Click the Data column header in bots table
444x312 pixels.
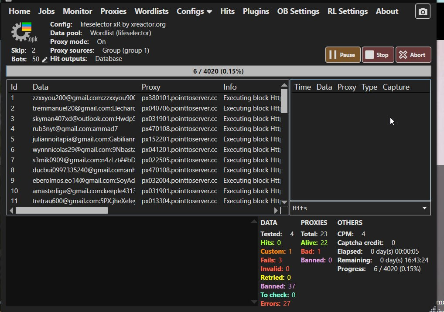pos(41,87)
